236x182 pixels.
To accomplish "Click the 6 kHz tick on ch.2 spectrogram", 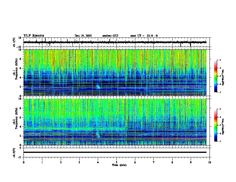I will (21, 117).
